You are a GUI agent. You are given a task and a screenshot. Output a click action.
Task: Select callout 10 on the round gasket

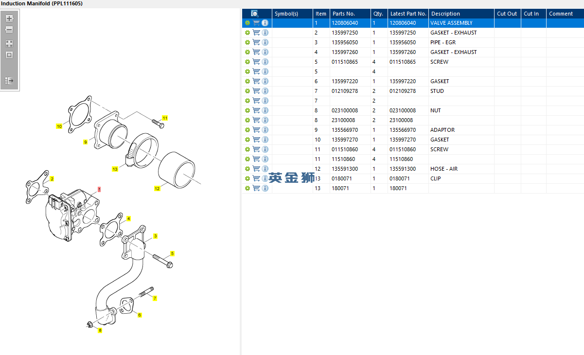59,126
